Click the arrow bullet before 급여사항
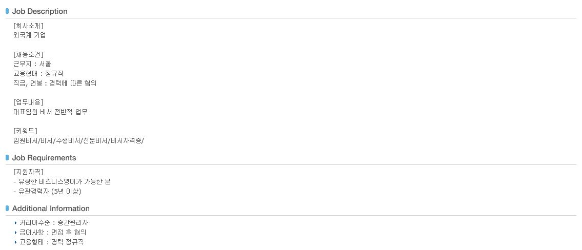This screenshot has height=250, width=582. [16, 233]
